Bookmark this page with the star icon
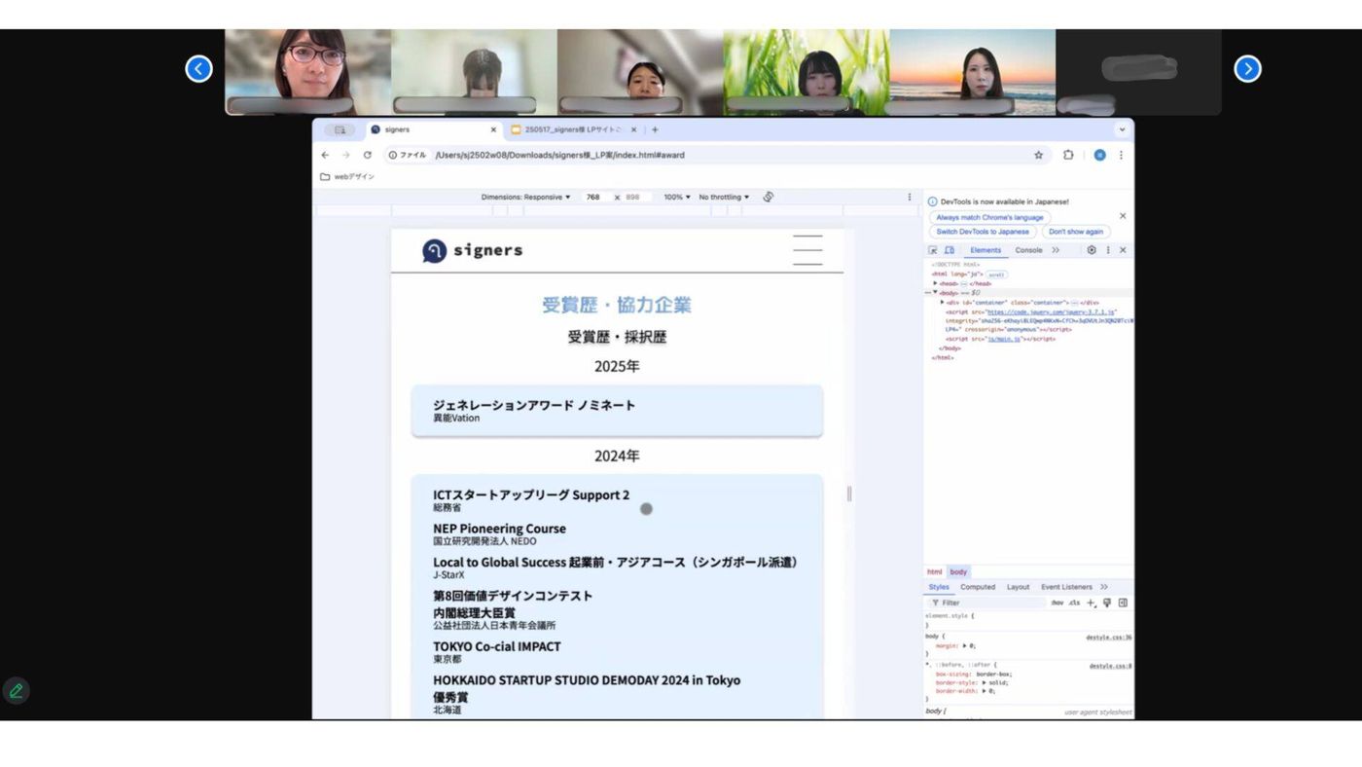Screen dimensions: 1362x767 [x=1038, y=155]
